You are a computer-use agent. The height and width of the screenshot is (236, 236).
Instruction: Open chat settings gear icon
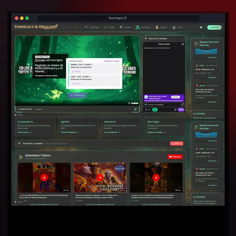tap(175, 109)
